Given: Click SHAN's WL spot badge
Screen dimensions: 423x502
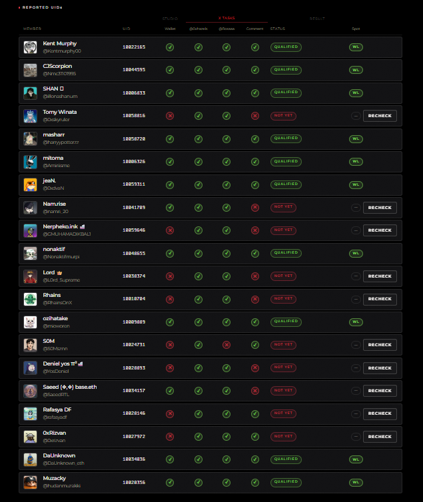Looking at the screenshot, I should click(x=356, y=93).
